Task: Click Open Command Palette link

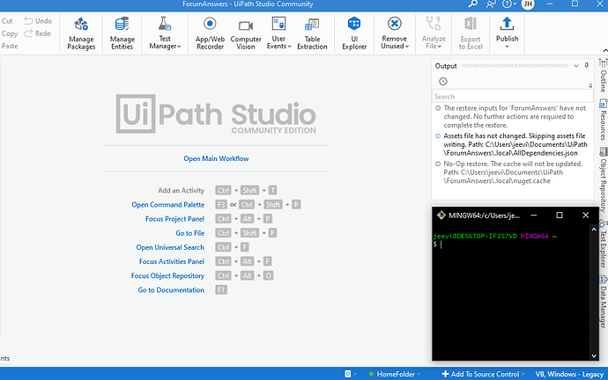Action: pos(168,205)
